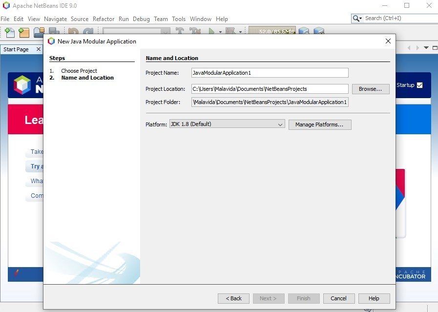Open the Run menu

tap(124, 19)
